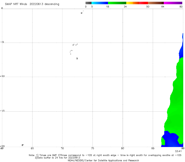Viewport: 185px width, 162px height.
Task: Click the longitude axis label between 75 and 85
Action: click(122, 148)
